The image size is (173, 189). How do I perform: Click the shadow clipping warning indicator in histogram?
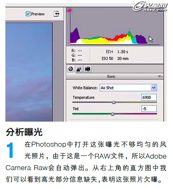[69, 10]
